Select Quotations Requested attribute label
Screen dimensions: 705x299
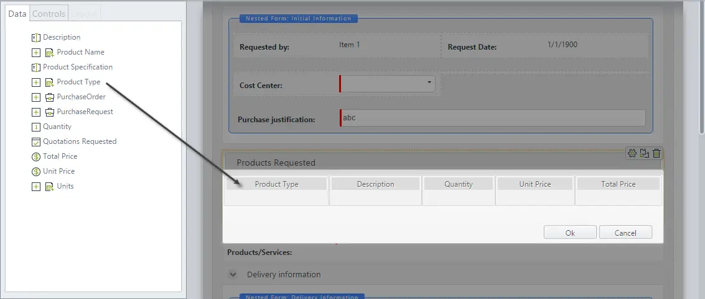coord(80,141)
